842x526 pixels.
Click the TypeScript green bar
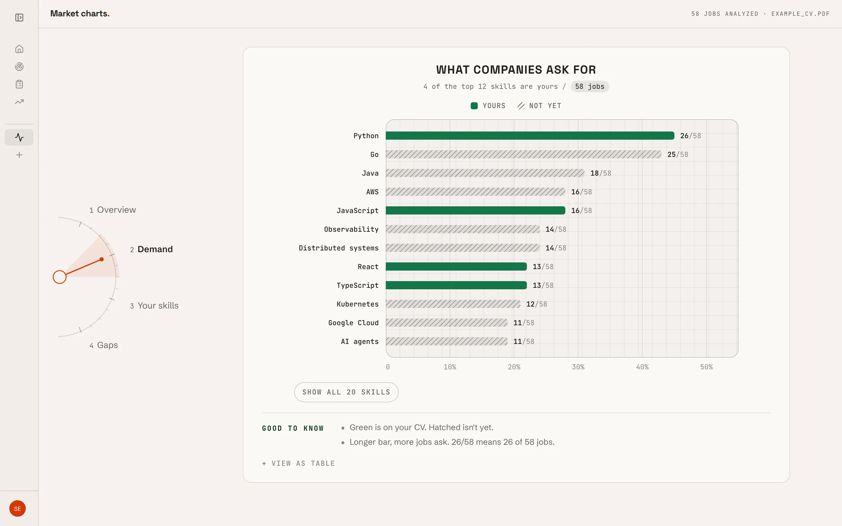[x=456, y=285]
